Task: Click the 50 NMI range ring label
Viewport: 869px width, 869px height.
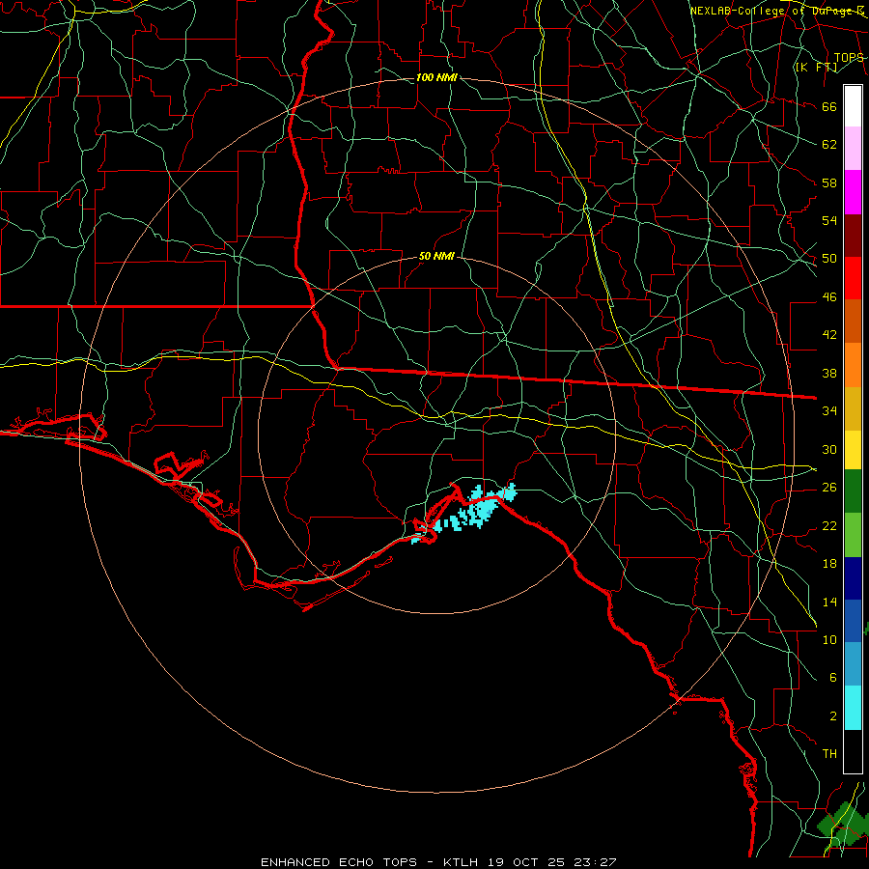Action: point(436,256)
